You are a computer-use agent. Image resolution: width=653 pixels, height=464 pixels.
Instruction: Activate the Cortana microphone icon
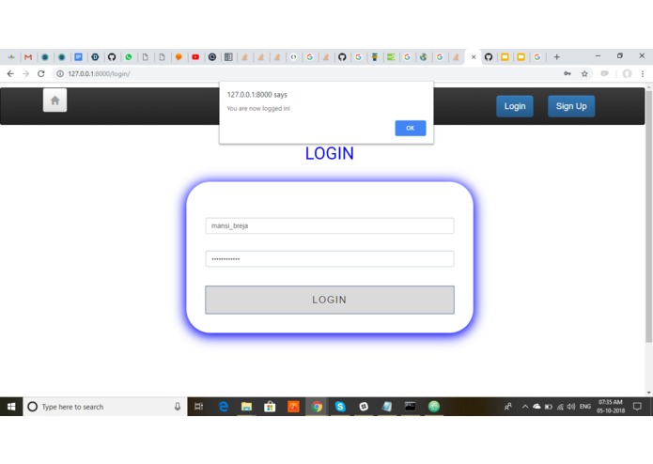178,407
